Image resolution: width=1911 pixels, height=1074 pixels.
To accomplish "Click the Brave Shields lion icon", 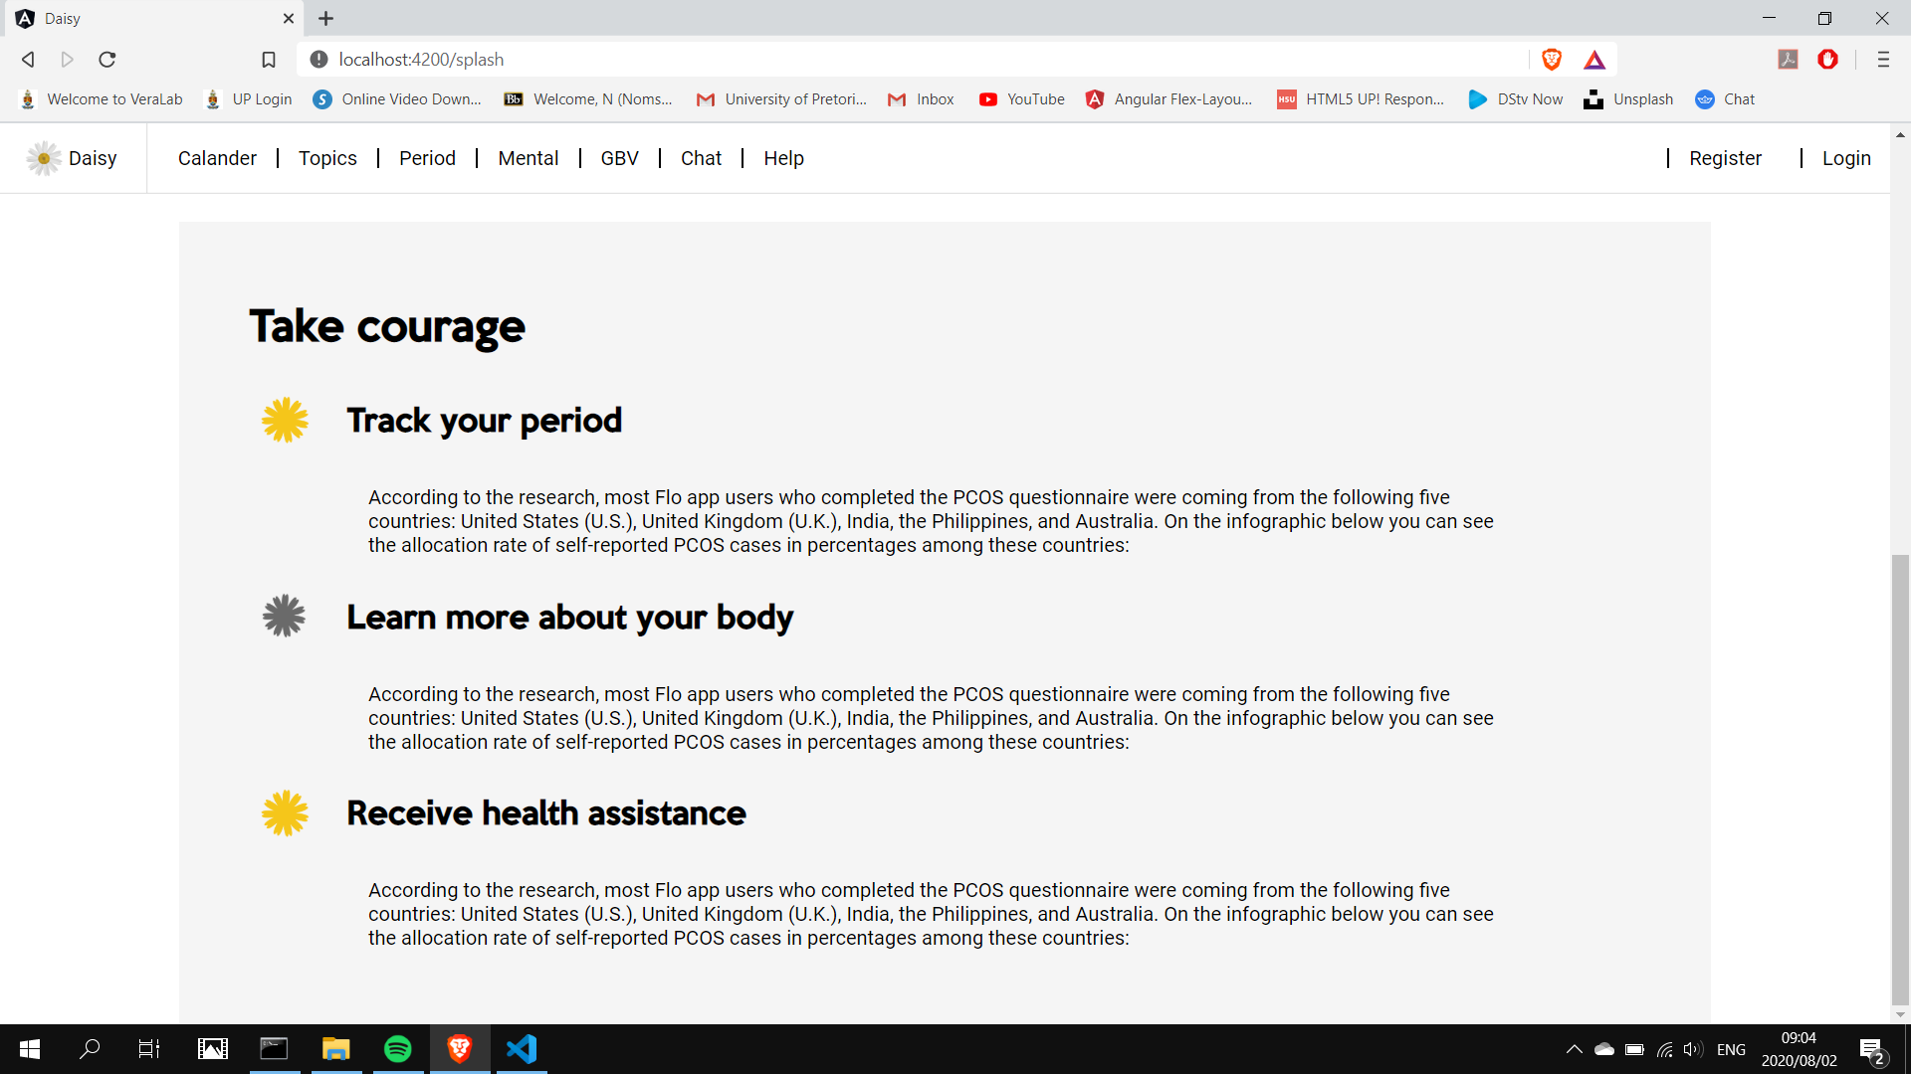I will [1551, 60].
